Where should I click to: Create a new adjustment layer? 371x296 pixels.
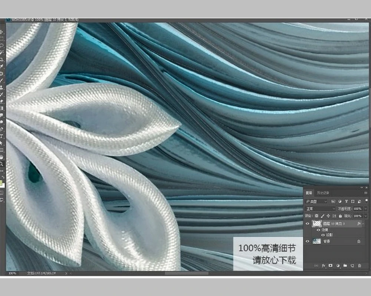point(338,266)
